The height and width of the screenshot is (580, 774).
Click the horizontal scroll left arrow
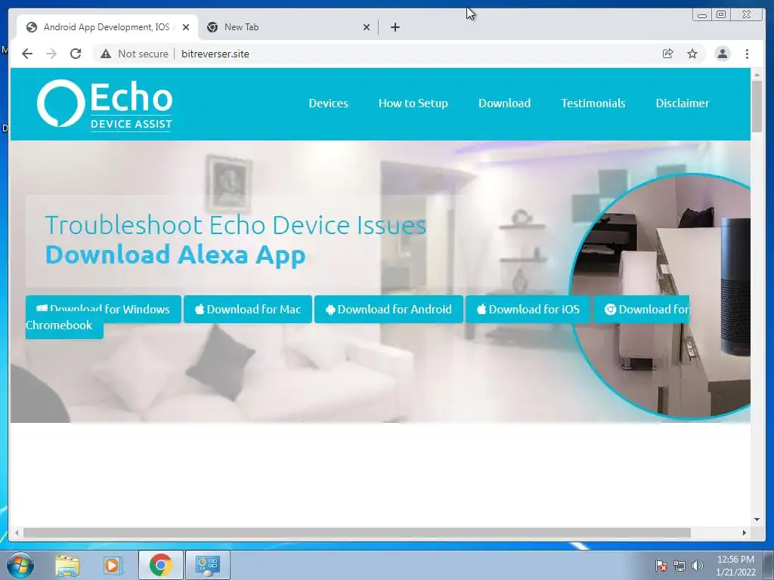(17, 532)
